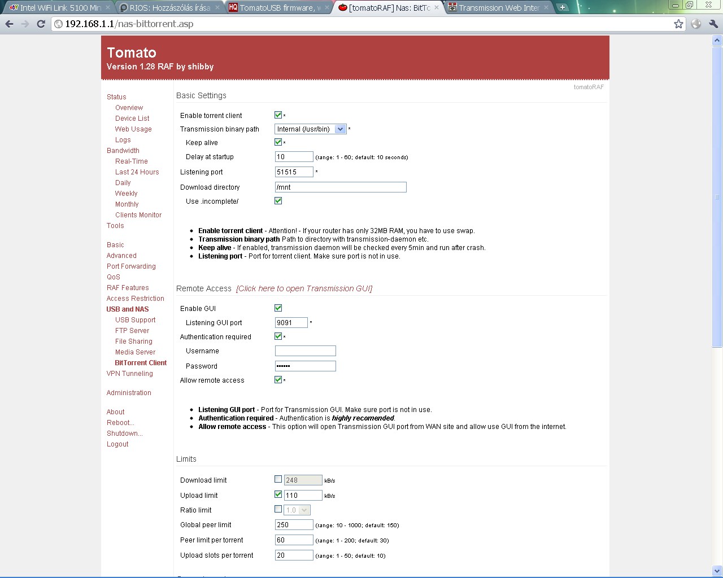
Task: Click the Upload limit value field
Action: point(303,496)
